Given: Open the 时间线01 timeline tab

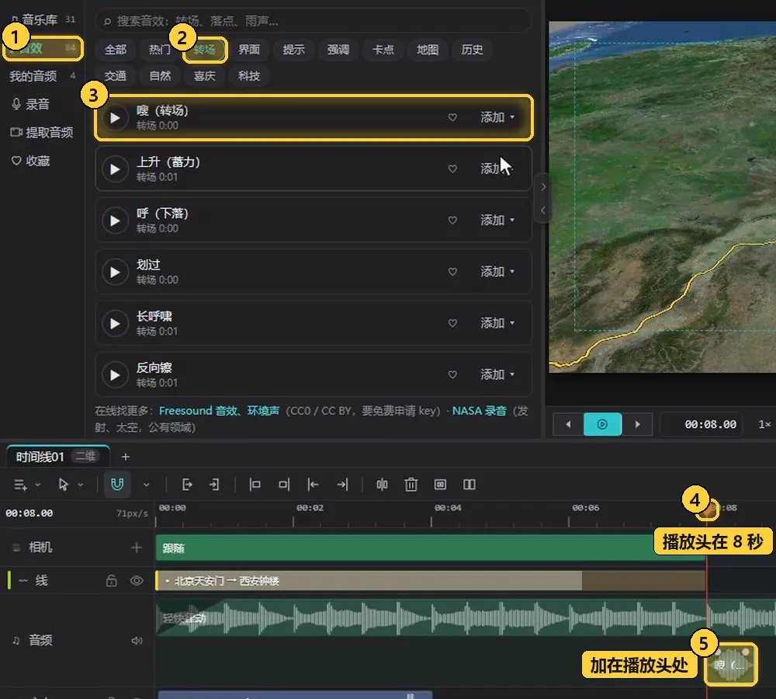Looking at the screenshot, I should (57, 457).
